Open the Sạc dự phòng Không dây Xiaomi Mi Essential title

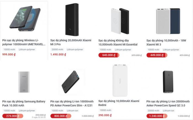(118, 43)
